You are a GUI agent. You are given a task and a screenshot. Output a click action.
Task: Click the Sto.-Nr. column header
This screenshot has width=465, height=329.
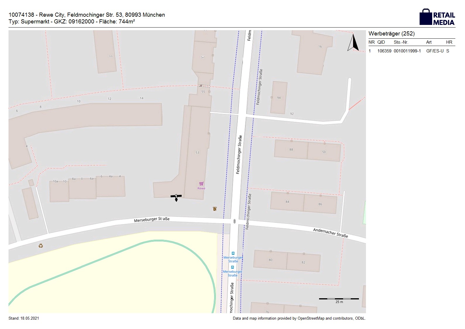click(401, 42)
